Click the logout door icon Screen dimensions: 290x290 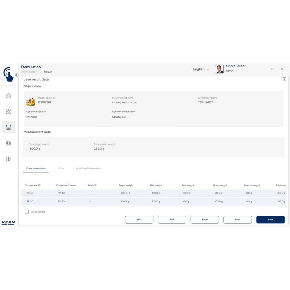[x=8, y=159]
